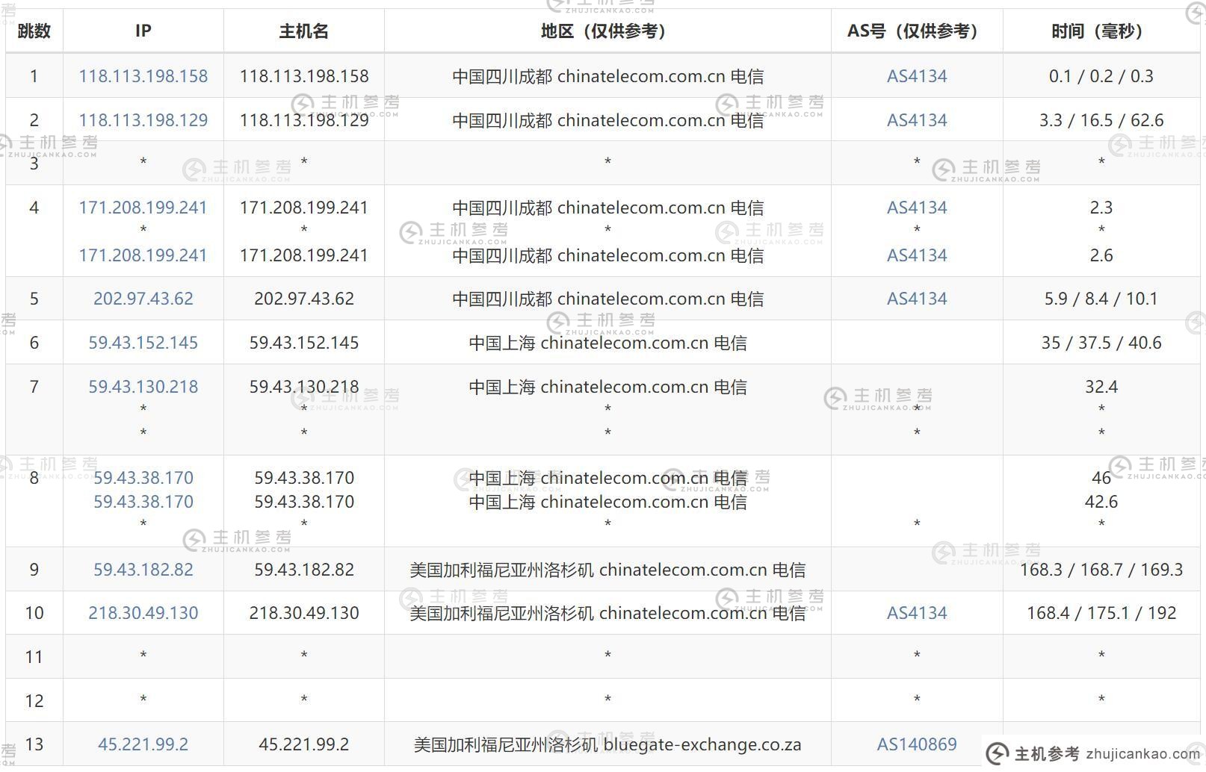Open the 59.43.182.82 IP link

(x=143, y=570)
